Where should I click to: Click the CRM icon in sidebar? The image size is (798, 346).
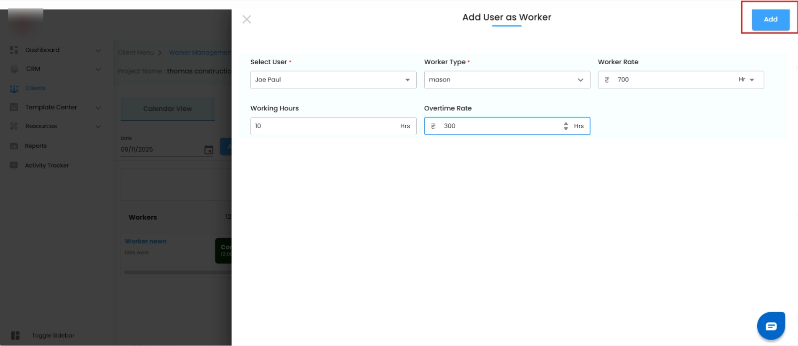(x=14, y=69)
